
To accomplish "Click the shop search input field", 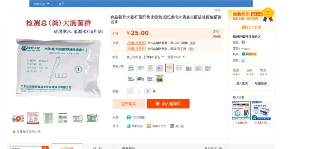I will (x=26, y=148).
